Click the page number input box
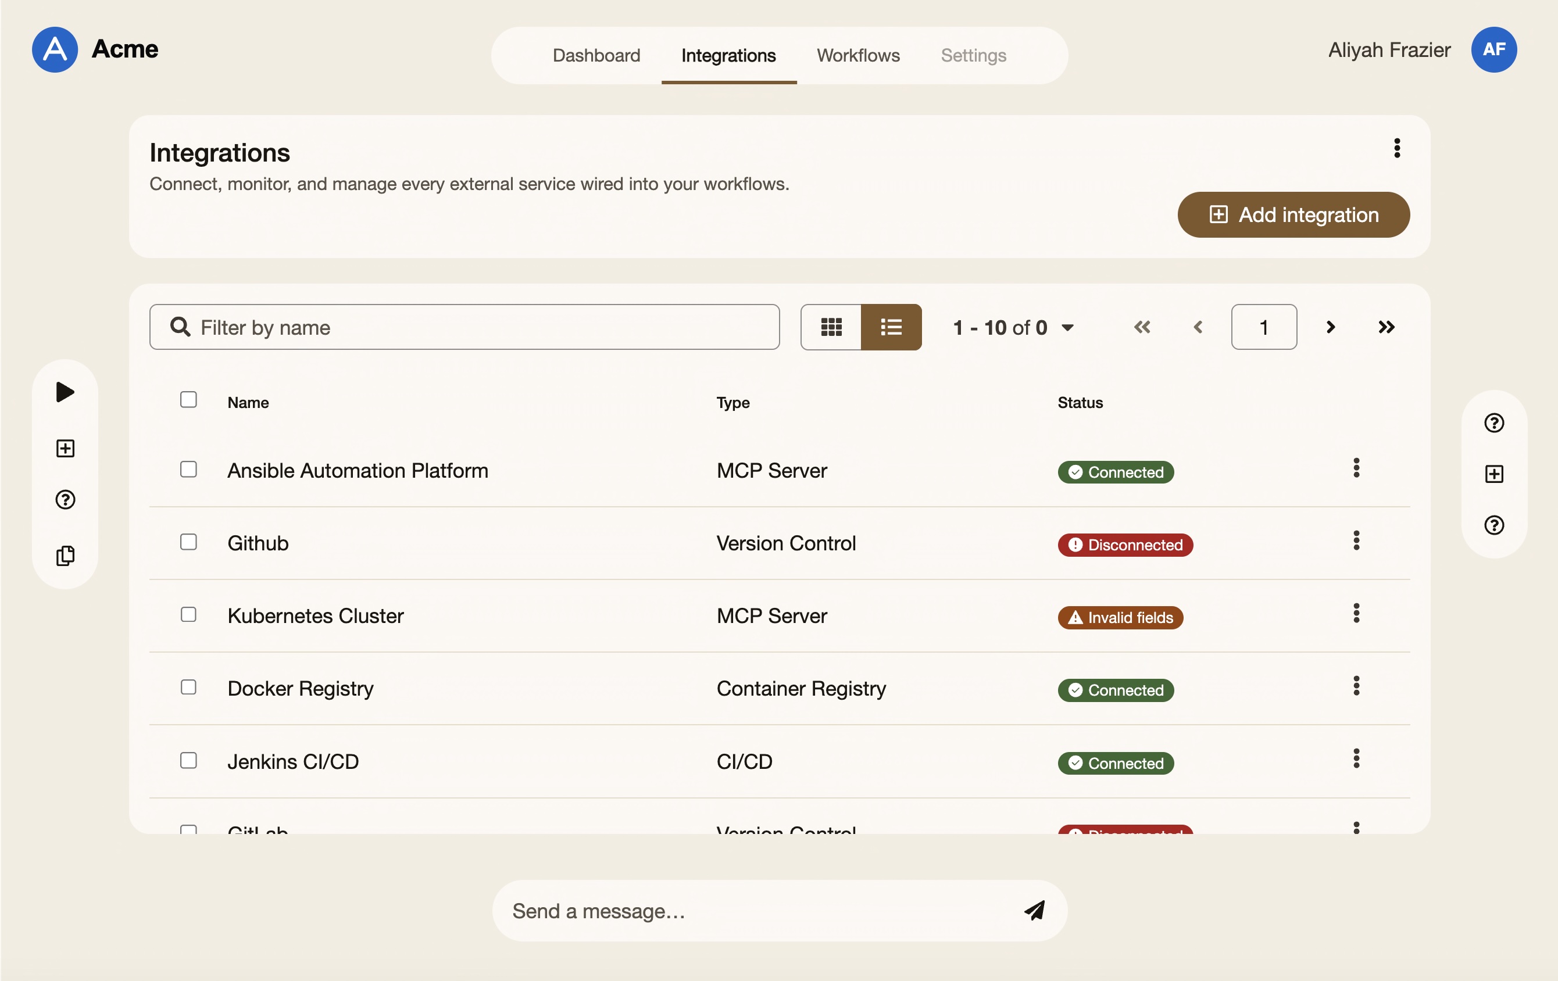This screenshot has width=1558, height=981. [1264, 327]
